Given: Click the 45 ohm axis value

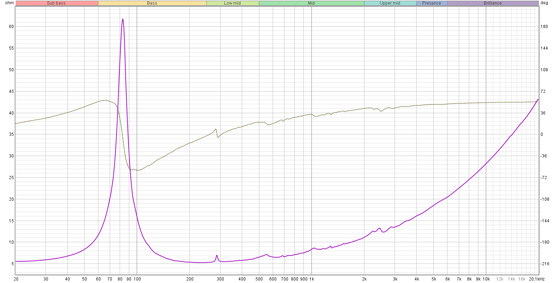Looking at the screenshot, I should (x=11, y=91).
